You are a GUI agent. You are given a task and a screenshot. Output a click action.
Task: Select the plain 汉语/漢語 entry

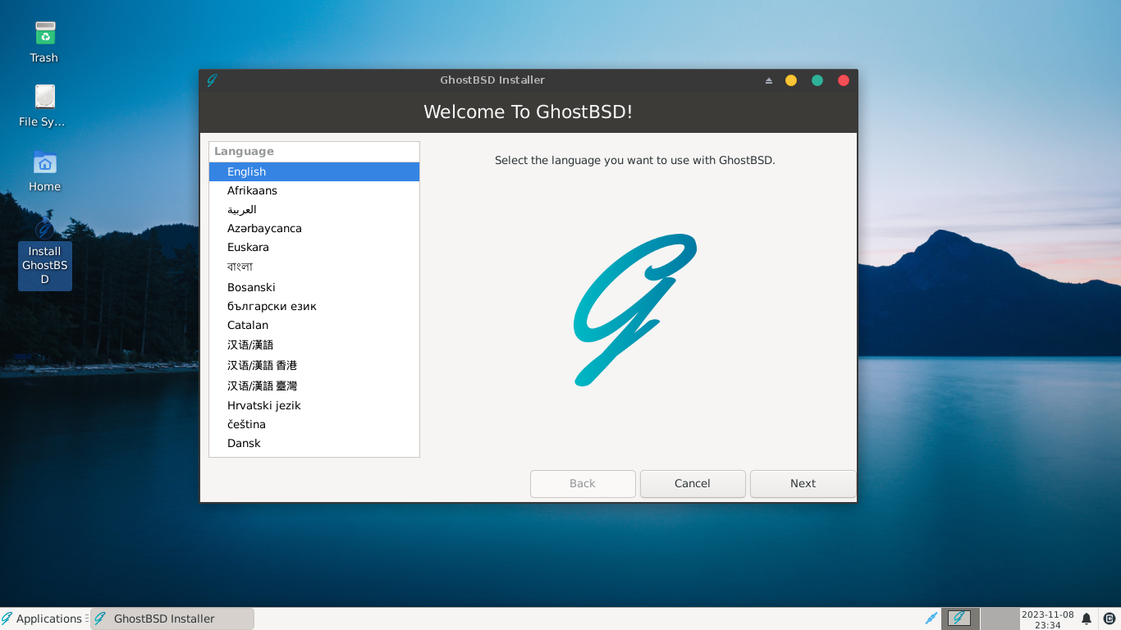coord(314,345)
